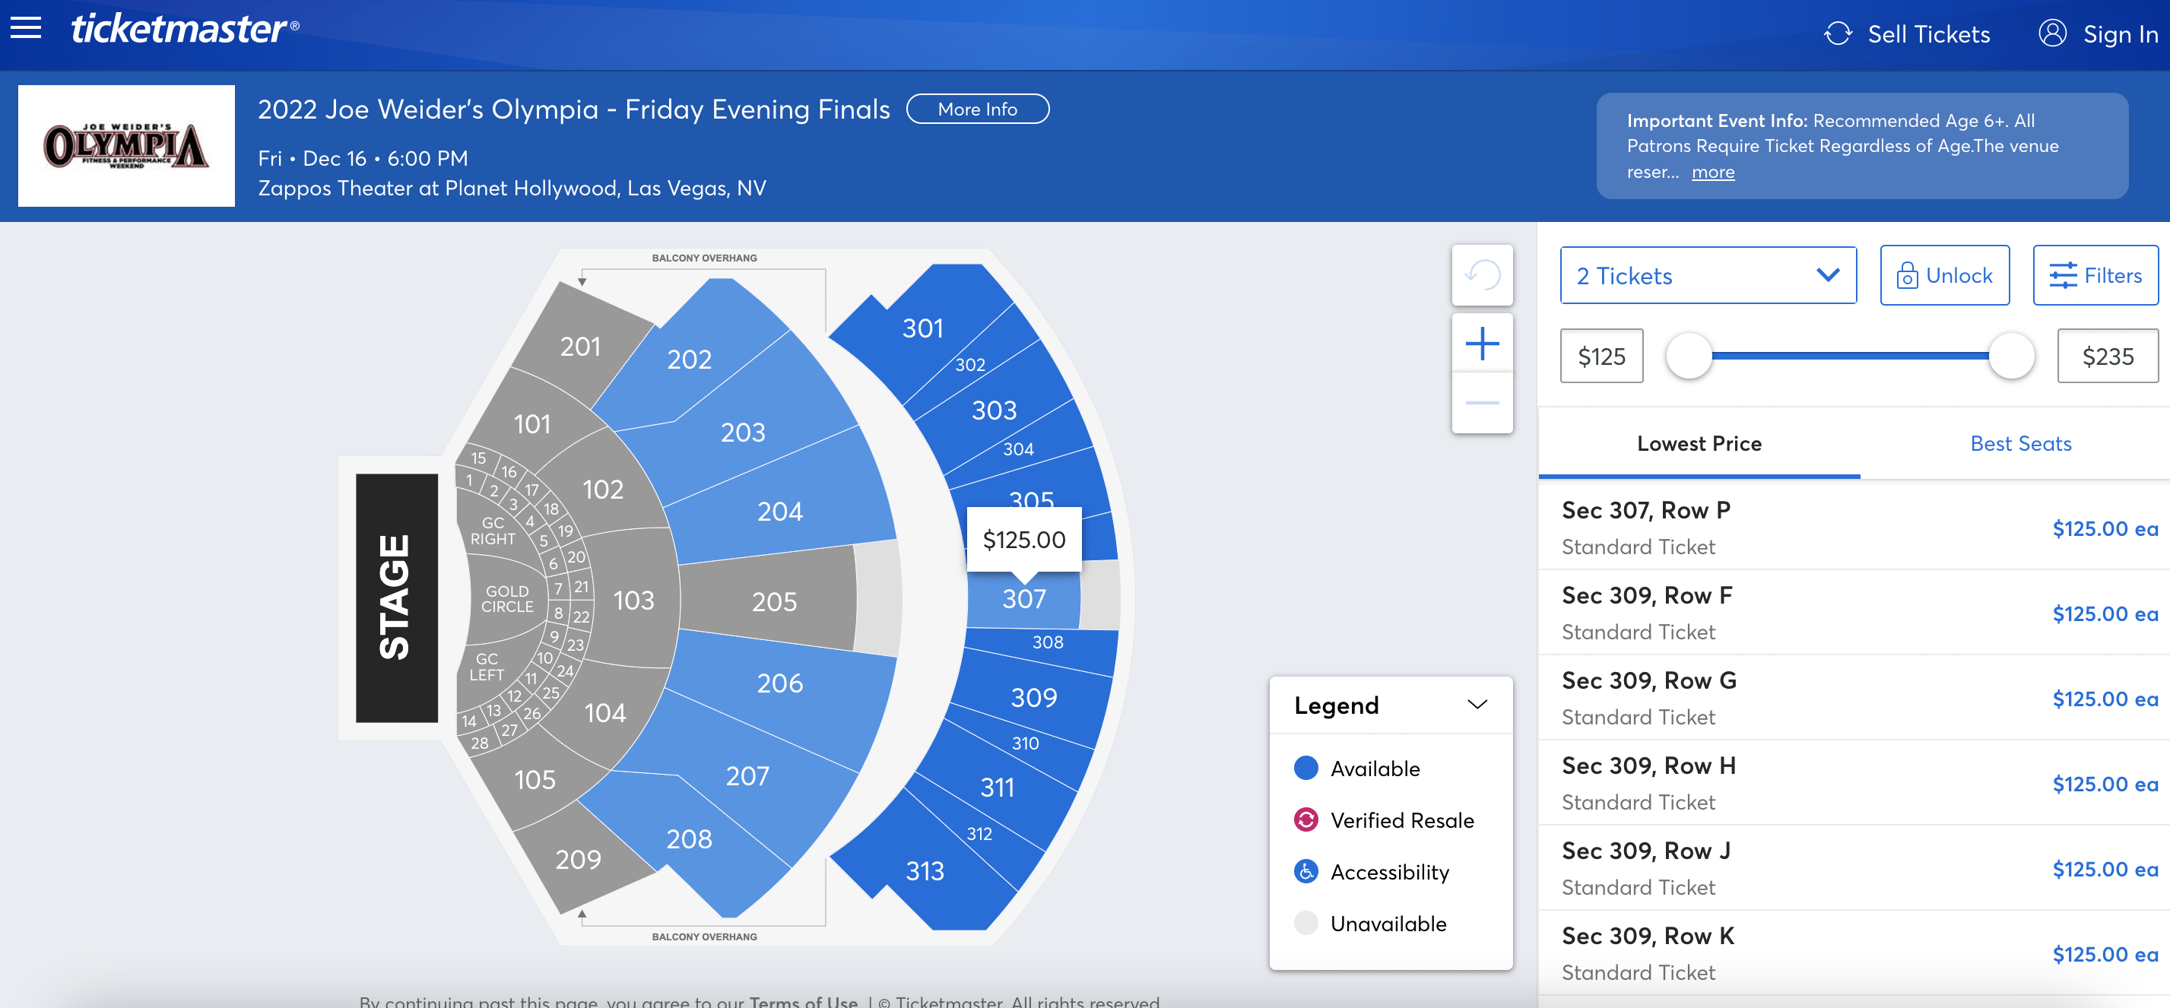Select section 103 on the map
The height and width of the screenshot is (1008, 2170).
[633, 601]
